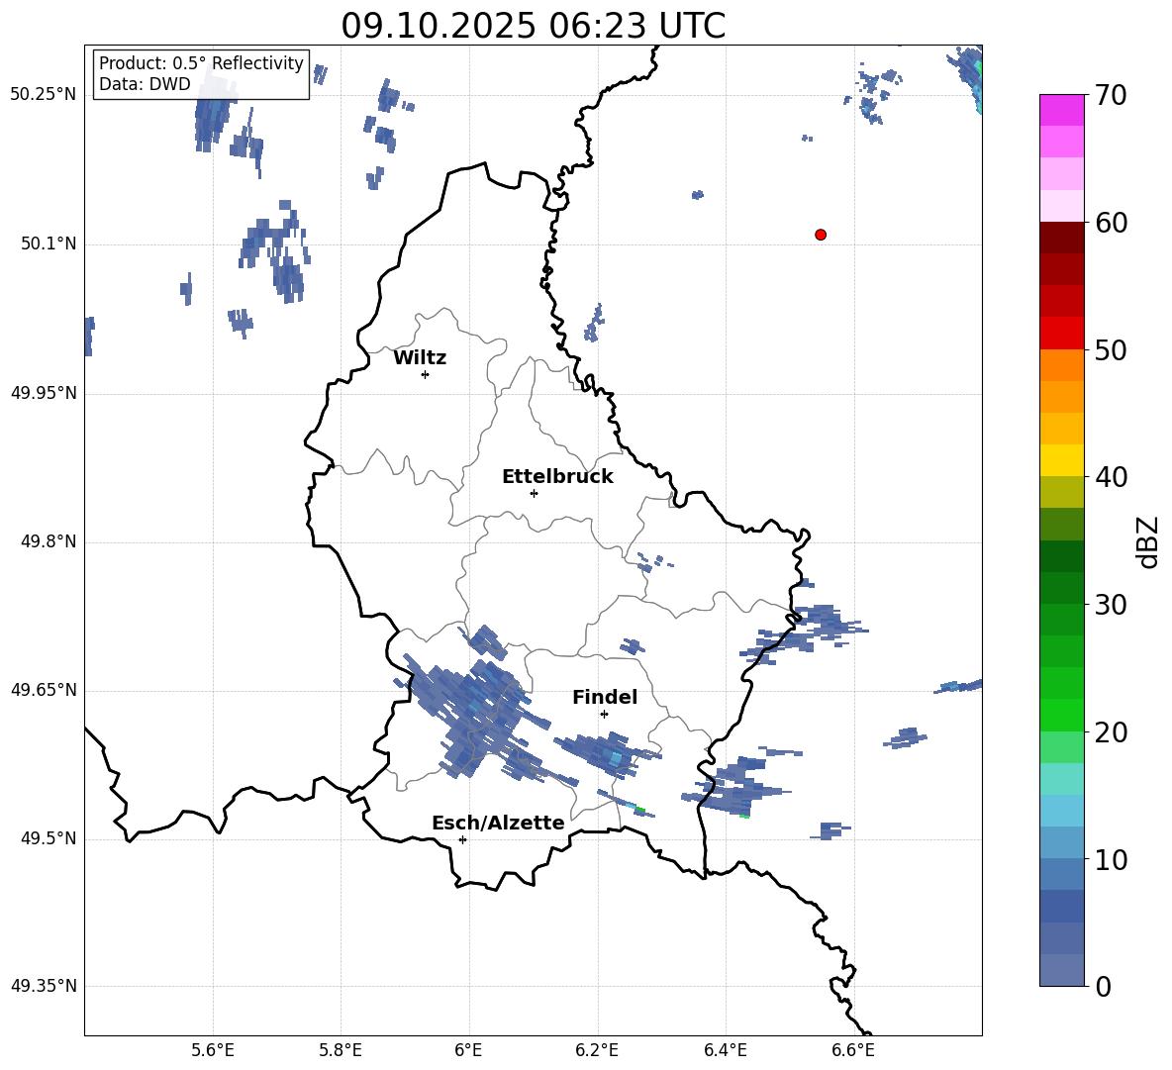Click the 5.8°E longitude label
Screen dimensions: 1172x1070
click(x=341, y=1050)
